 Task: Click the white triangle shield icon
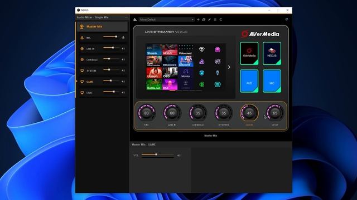click(x=201, y=49)
